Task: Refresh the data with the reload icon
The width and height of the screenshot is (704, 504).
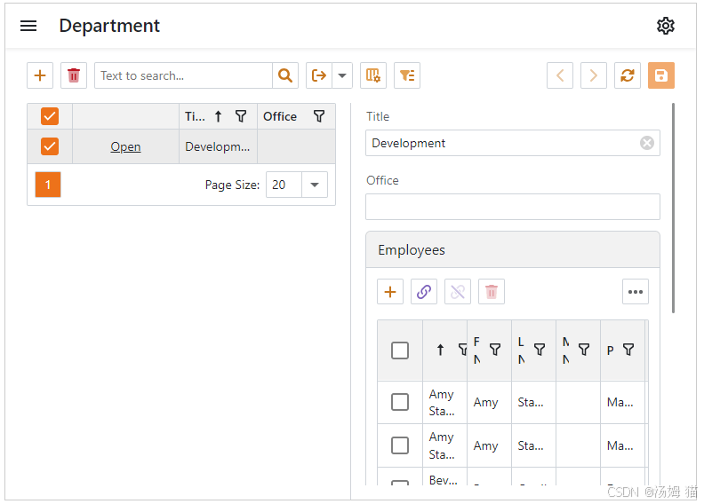Action: (628, 75)
